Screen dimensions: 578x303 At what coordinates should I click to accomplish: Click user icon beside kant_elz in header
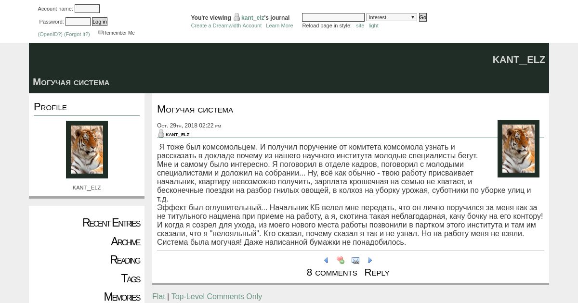[236, 17]
